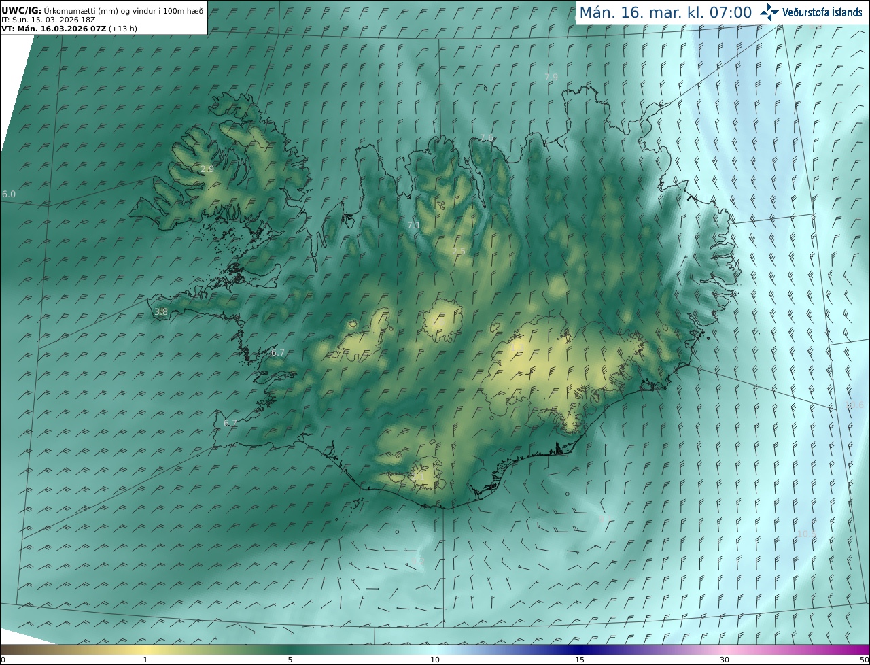This screenshot has width=870, height=665.
Task: Click the color scale tick labeled 30
Action: pyautogui.click(x=725, y=660)
